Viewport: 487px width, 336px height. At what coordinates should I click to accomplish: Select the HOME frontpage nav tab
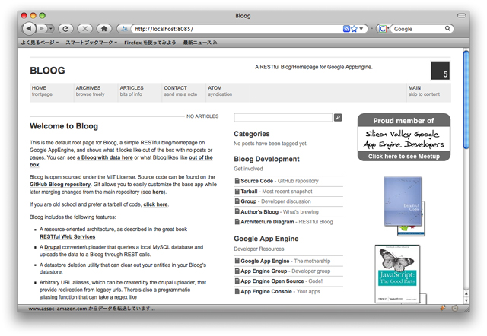52,92
